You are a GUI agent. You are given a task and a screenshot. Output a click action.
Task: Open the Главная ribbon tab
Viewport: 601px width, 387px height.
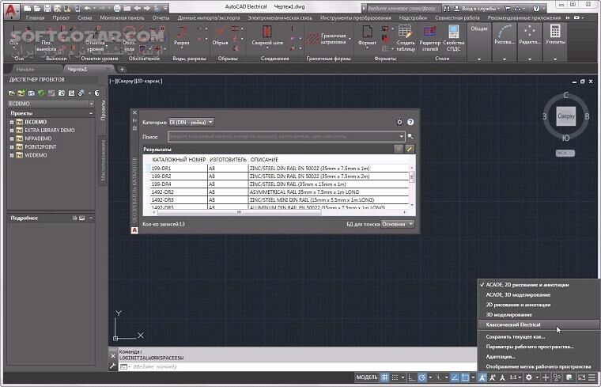click(36, 17)
